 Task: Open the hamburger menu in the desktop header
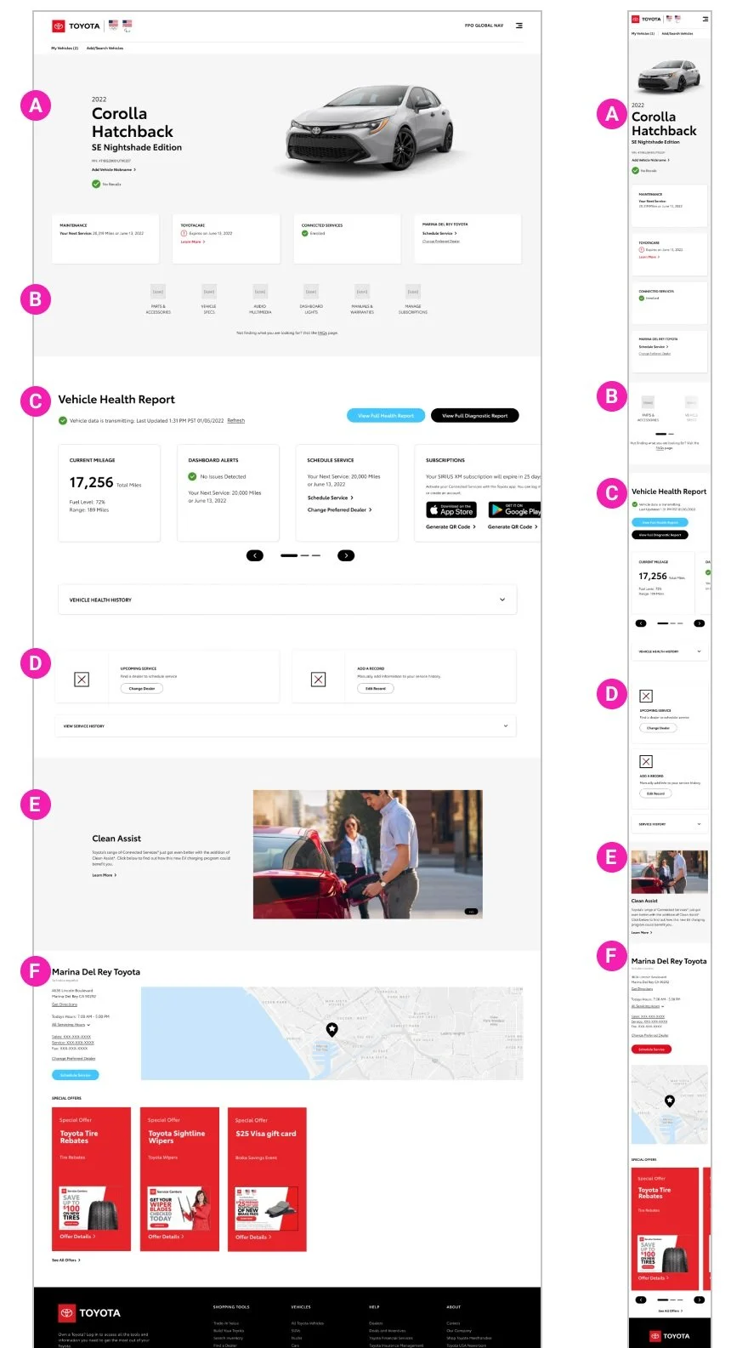point(519,26)
